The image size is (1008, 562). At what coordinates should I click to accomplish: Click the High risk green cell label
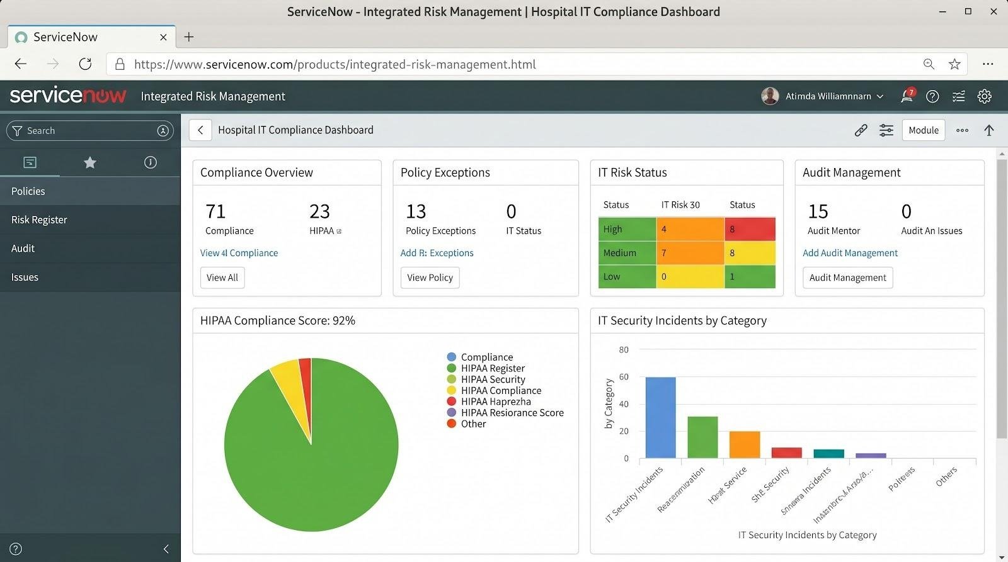point(627,229)
